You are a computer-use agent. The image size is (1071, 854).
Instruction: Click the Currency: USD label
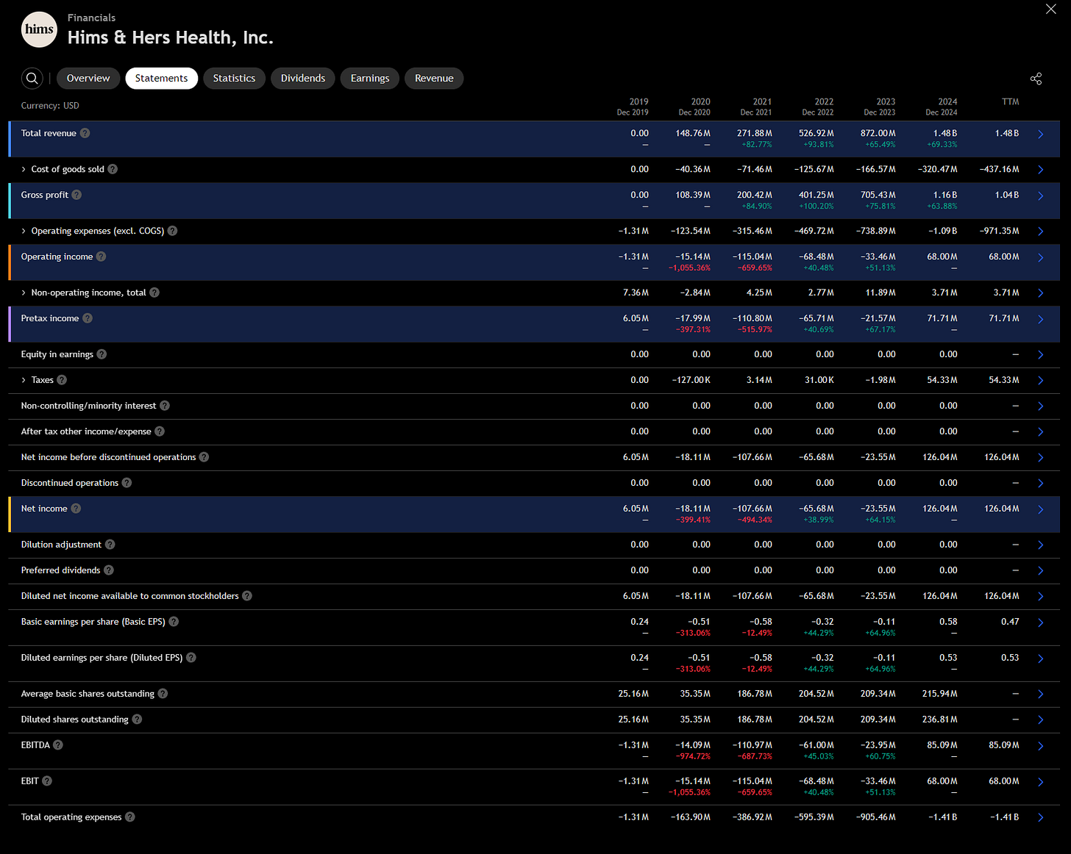50,106
